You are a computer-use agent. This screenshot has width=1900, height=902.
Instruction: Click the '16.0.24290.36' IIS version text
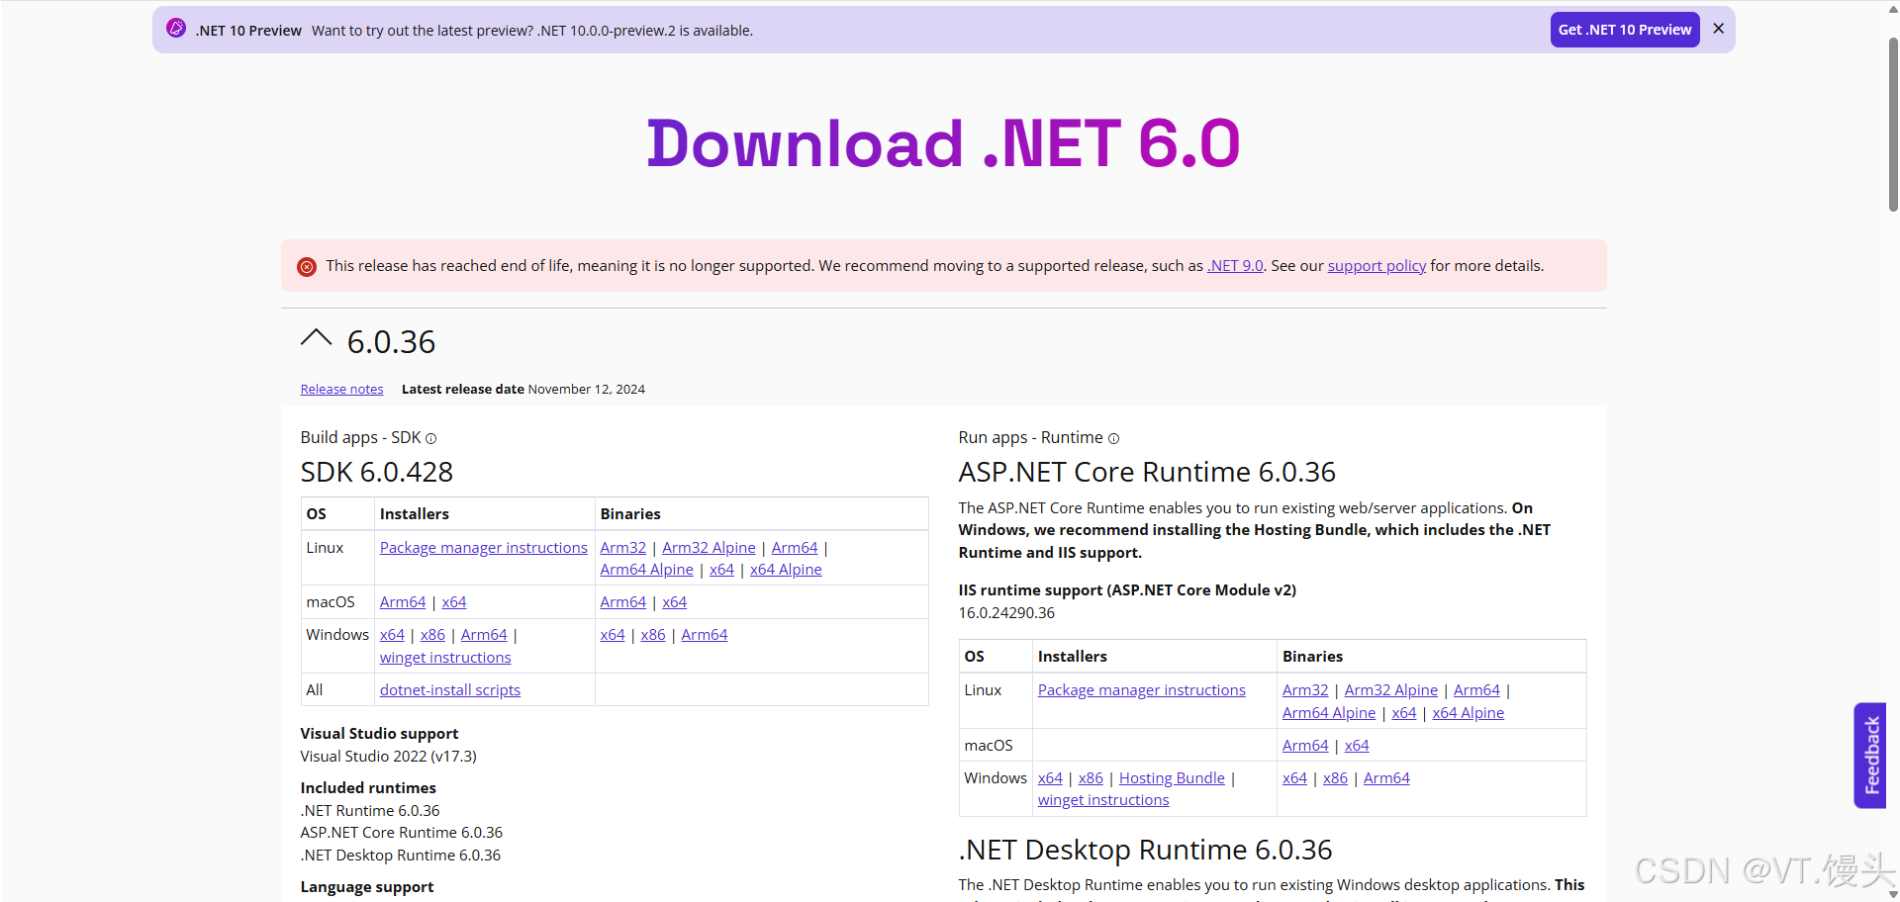coord(1006,612)
